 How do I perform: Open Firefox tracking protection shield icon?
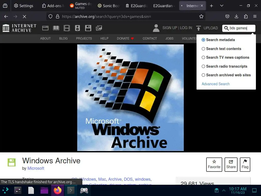pos(50,16)
